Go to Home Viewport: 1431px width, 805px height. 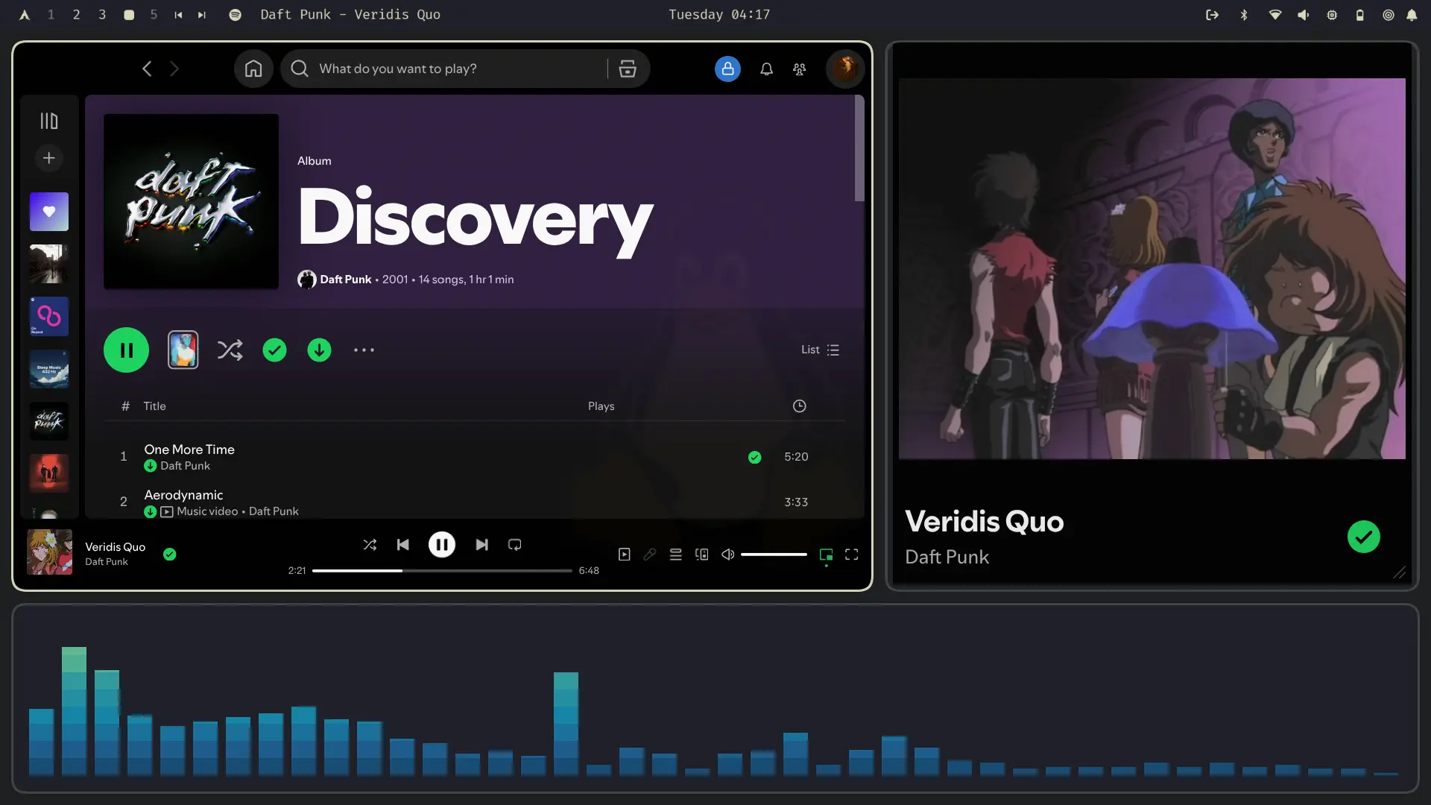point(253,69)
